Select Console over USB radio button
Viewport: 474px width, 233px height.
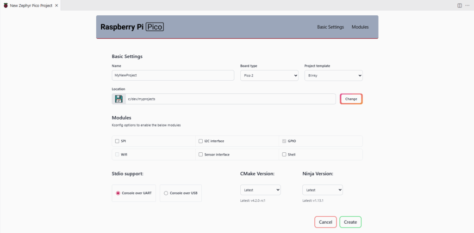pos(166,193)
